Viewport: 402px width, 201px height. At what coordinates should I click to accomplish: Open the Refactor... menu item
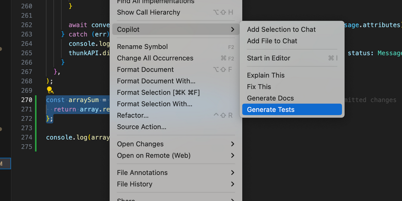point(133,115)
